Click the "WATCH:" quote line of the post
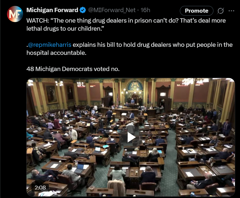 (126, 20)
